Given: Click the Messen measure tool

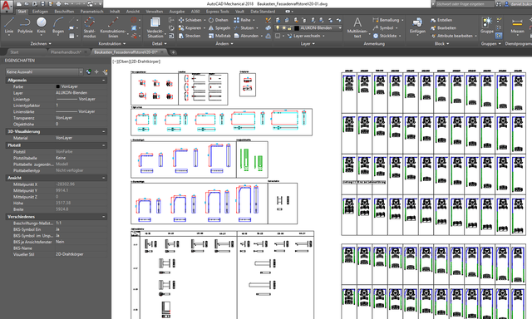Looking at the screenshot, I should click(x=517, y=26).
